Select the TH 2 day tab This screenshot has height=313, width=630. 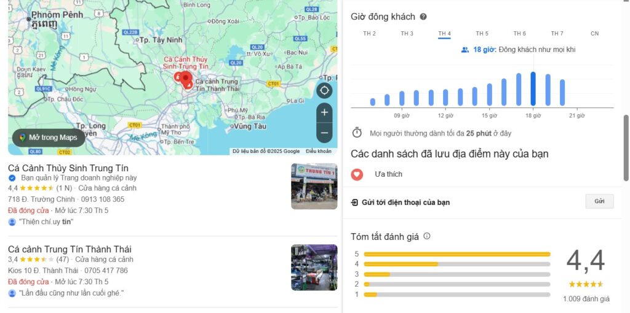[369, 34]
